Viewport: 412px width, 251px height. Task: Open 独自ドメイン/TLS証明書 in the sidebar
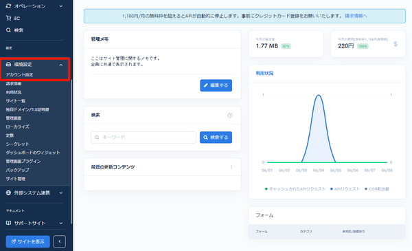click(x=27, y=109)
